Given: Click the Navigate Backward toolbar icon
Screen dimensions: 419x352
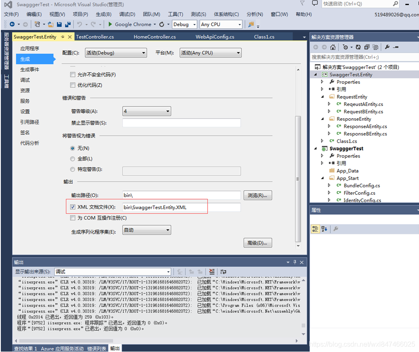Looking at the screenshot, I should [12, 24].
